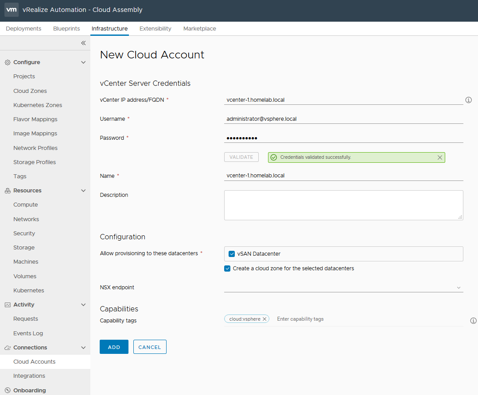Dismiss the credentials validated message
Image resolution: width=478 pixels, height=395 pixels.
pyautogui.click(x=439, y=157)
